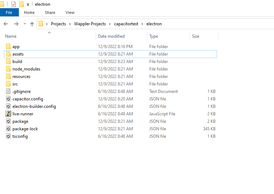Select the package JSON file icon
Screen dimensions: 274x194
click(x=8, y=121)
